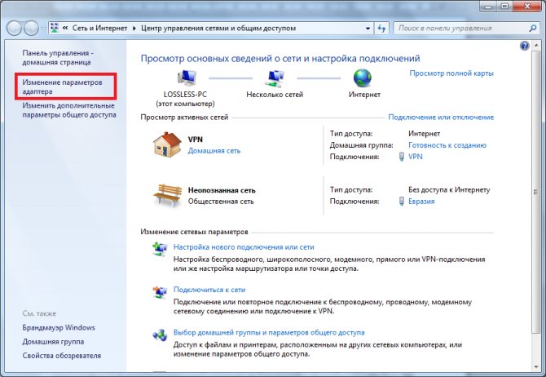This screenshot has width=546, height=377.
Task: Click the search magnifier icon
Action: click(533, 29)
